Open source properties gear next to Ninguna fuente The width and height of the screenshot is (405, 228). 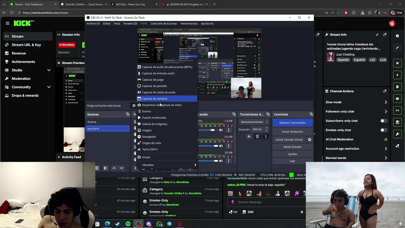(x=134, y=106)
